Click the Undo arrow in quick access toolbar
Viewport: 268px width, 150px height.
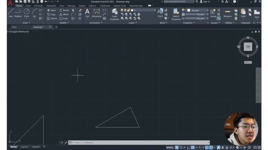click(x=46, y=2)
